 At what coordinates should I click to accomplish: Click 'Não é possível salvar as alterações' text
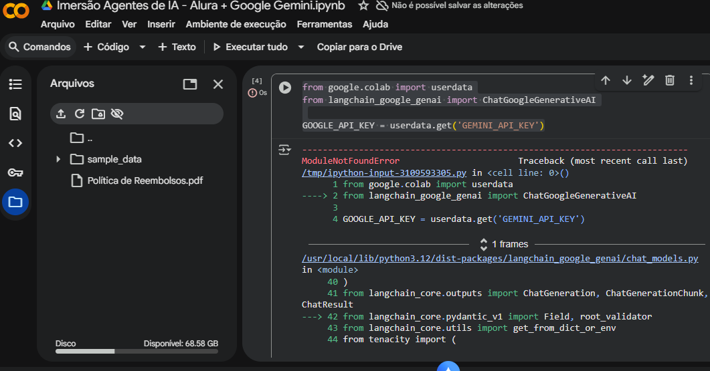click(457, 5)
